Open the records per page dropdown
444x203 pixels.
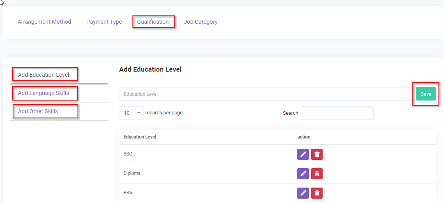point(131,113)
